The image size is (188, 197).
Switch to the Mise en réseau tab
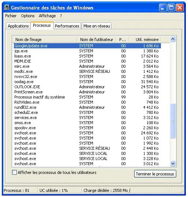coord(97,26)
